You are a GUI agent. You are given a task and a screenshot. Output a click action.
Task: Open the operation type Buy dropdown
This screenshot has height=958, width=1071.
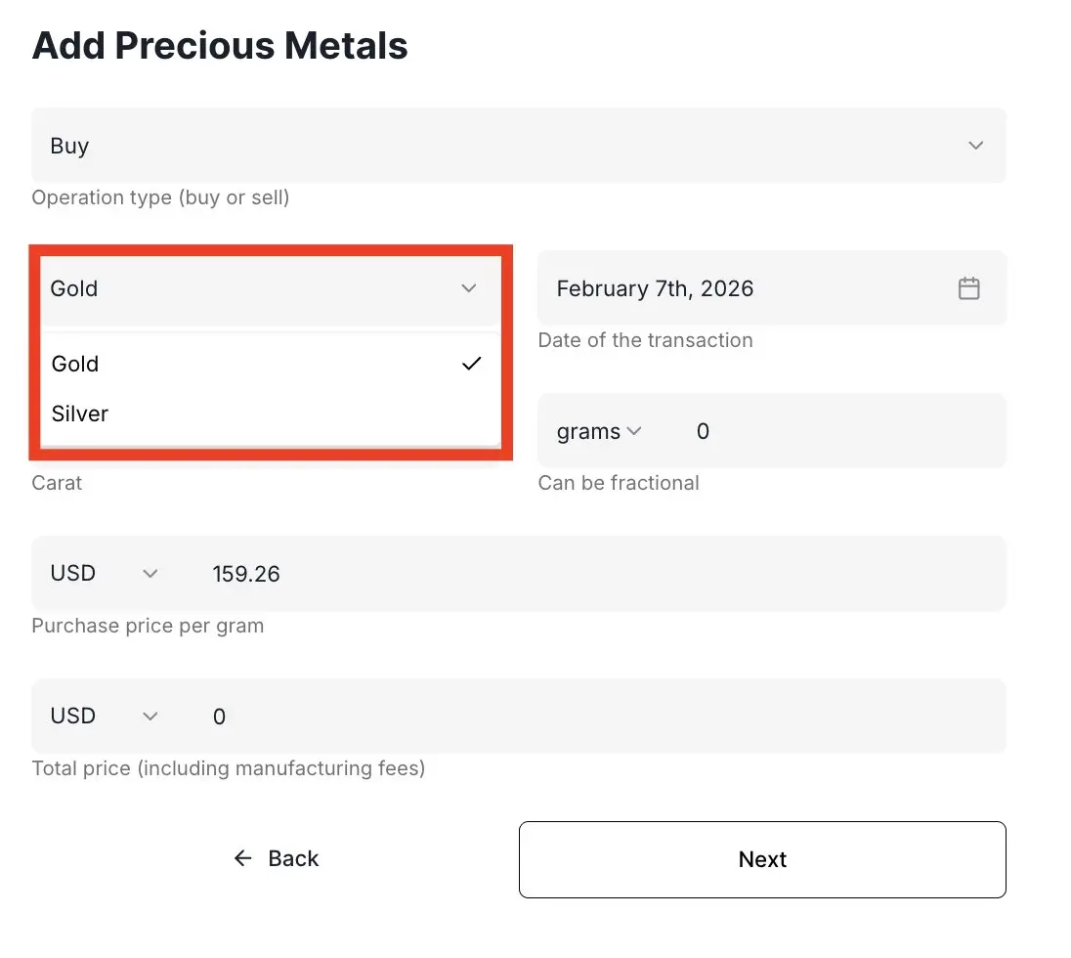click(x=518, y=146)
